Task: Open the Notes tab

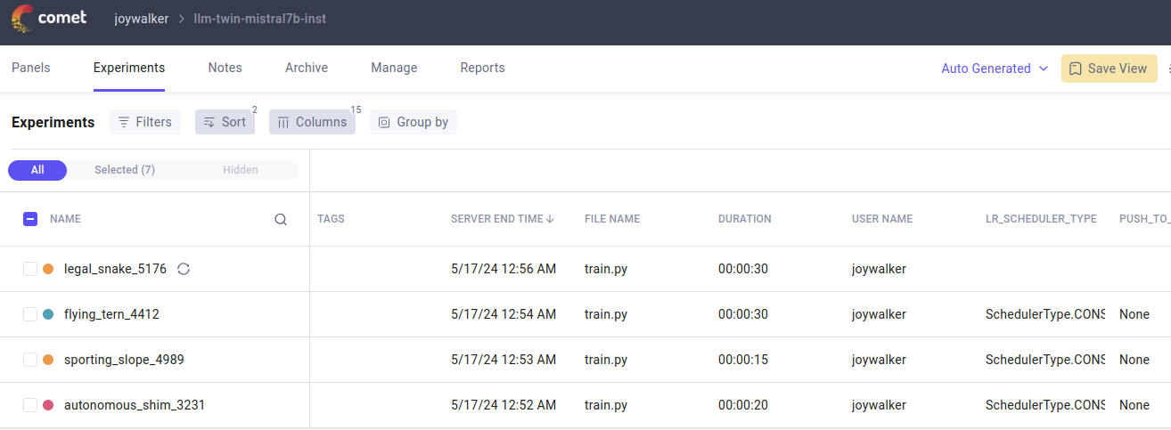Action: (225, 68)
